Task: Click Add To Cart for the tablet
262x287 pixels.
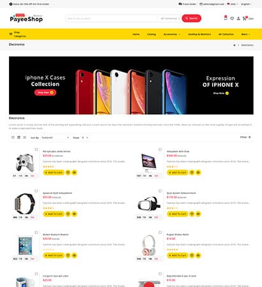Action: pos(54,255)
